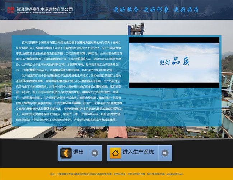Click the orange back chevron icon beside 退出
The height and width of the screenshot is (180, 233).
click(x=66, y=153)
